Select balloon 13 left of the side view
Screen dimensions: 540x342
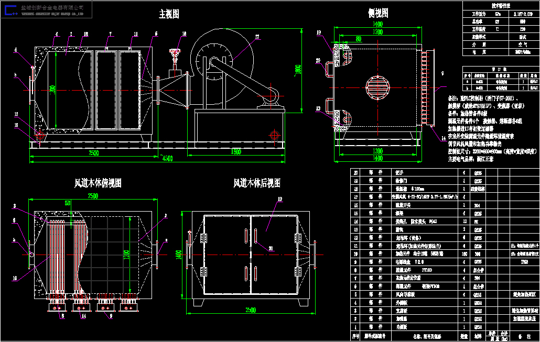(318, 108)
